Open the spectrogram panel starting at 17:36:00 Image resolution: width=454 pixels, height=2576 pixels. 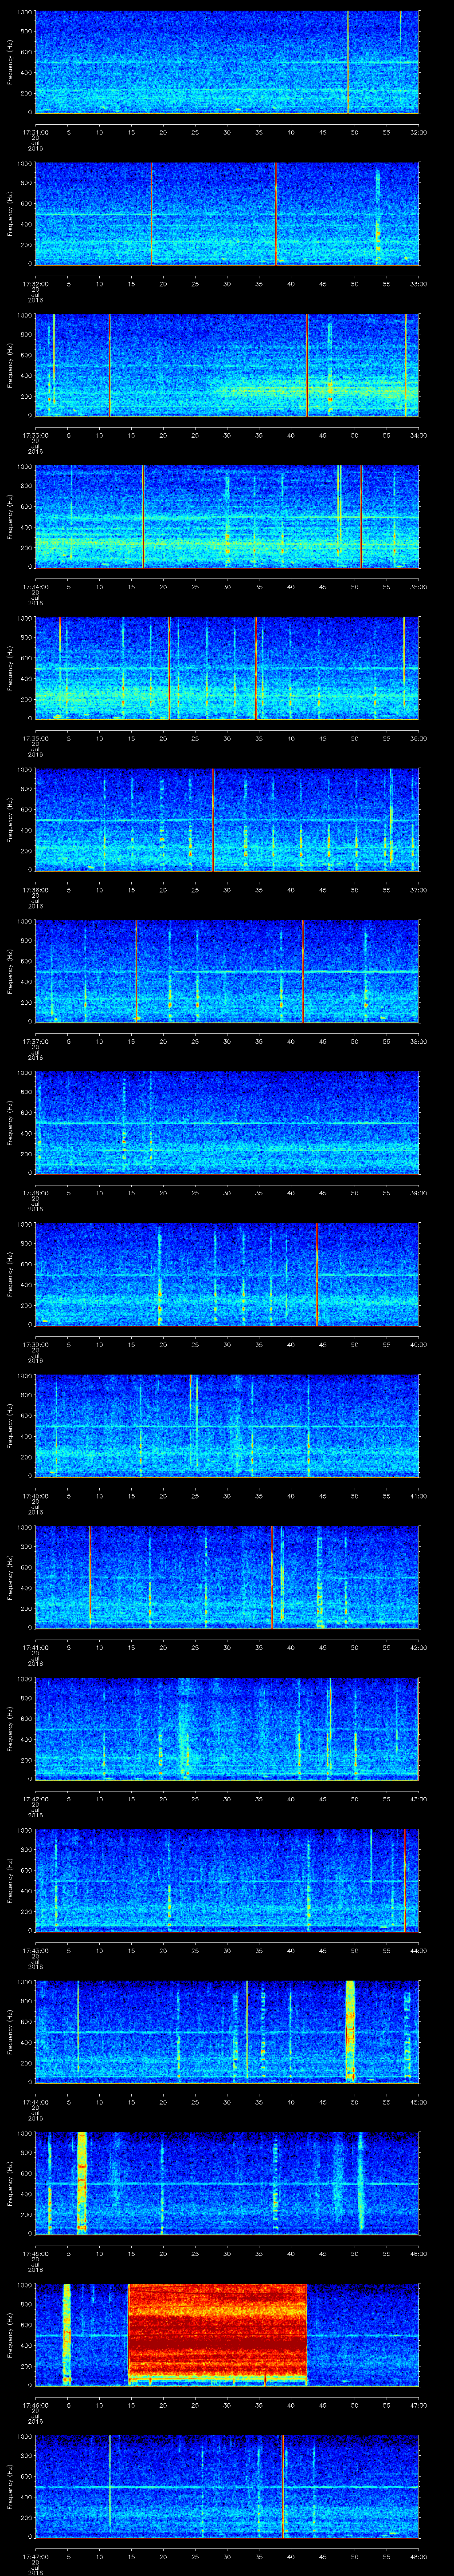coord(227,819)
